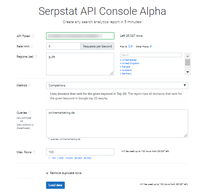Set rate limit to Other Plans value 9
Image resolution: width=205 pixels, height=196 pixels.
(x=151, y=46)
